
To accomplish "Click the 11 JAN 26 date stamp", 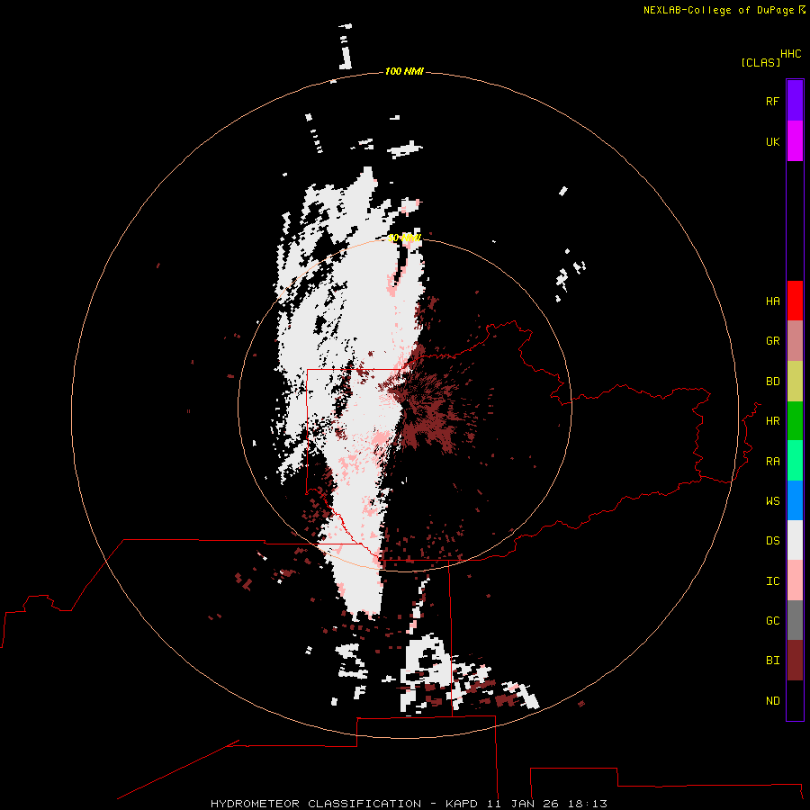I will pos(524,804).
